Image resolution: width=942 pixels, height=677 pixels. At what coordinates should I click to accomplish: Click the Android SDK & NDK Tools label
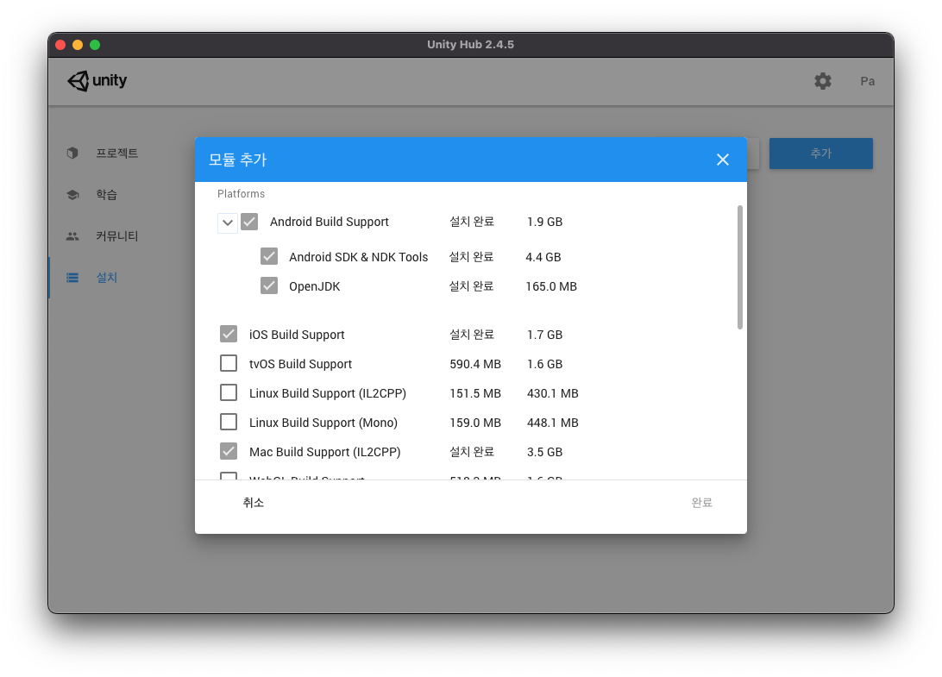[x=359, y=257]
